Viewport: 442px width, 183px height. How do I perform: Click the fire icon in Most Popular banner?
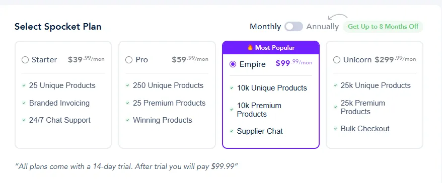250,48
